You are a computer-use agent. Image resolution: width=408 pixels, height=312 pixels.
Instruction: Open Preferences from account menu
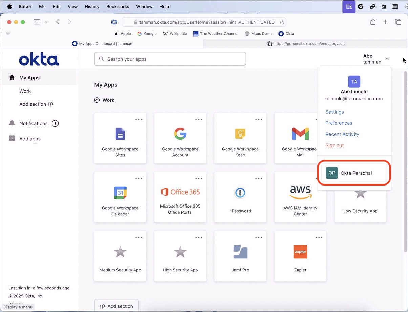coord(339,123)
